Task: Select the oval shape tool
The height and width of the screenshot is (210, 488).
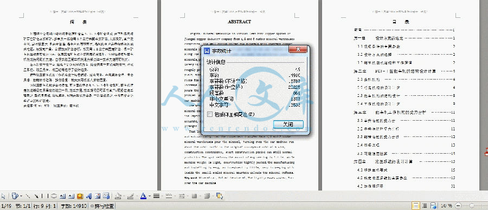Action: pos(54,196)
